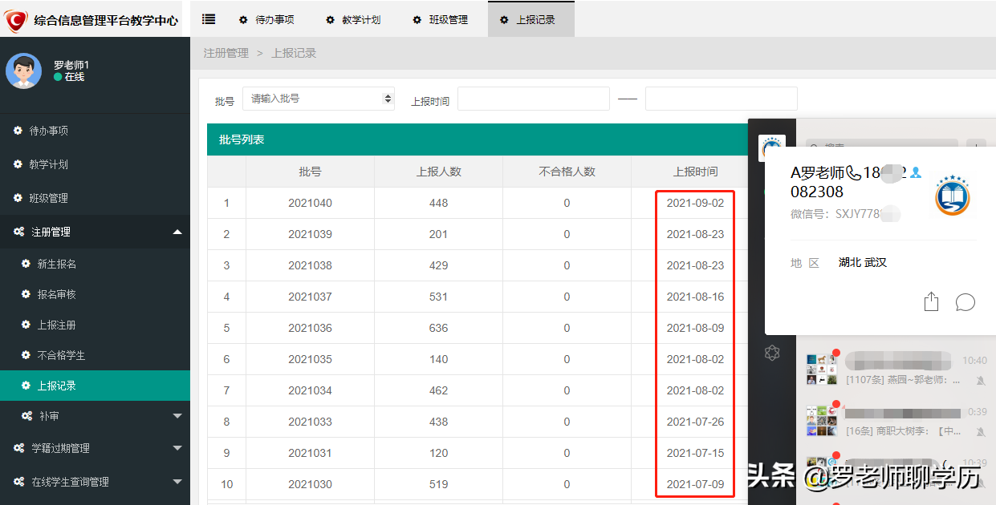Click the 上报时间 column header
The height and width of the screenshot is (505, 996).
click(695, 172)
